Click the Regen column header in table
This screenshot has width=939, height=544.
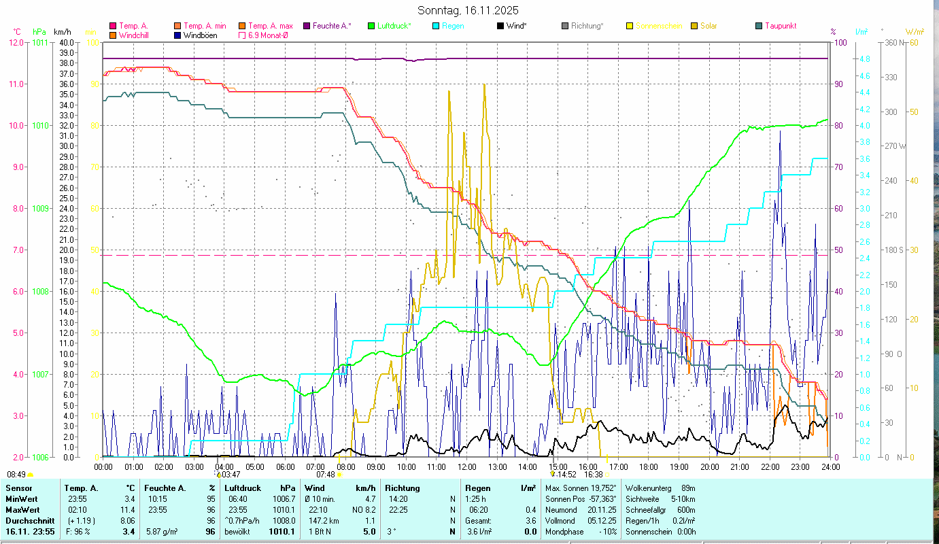[x=478, y=488]
